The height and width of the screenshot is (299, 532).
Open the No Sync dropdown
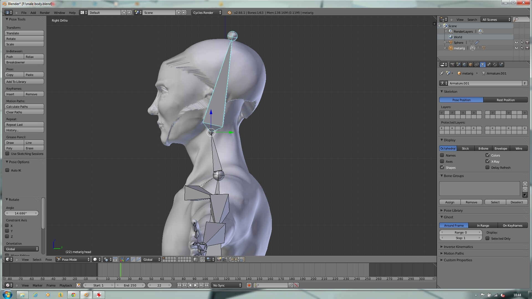(227, 285)
